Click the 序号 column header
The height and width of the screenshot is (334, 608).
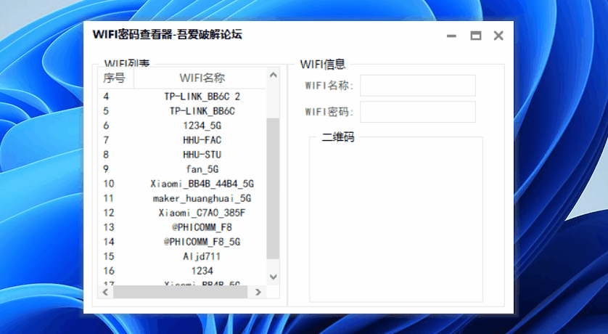115,78
